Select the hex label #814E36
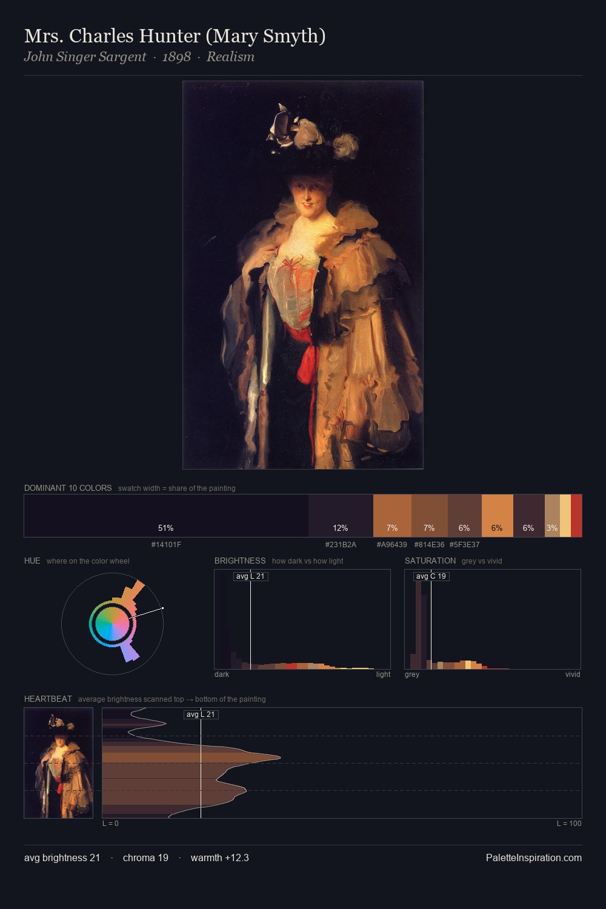The image size is (606, 909). (x=430, y=545)
